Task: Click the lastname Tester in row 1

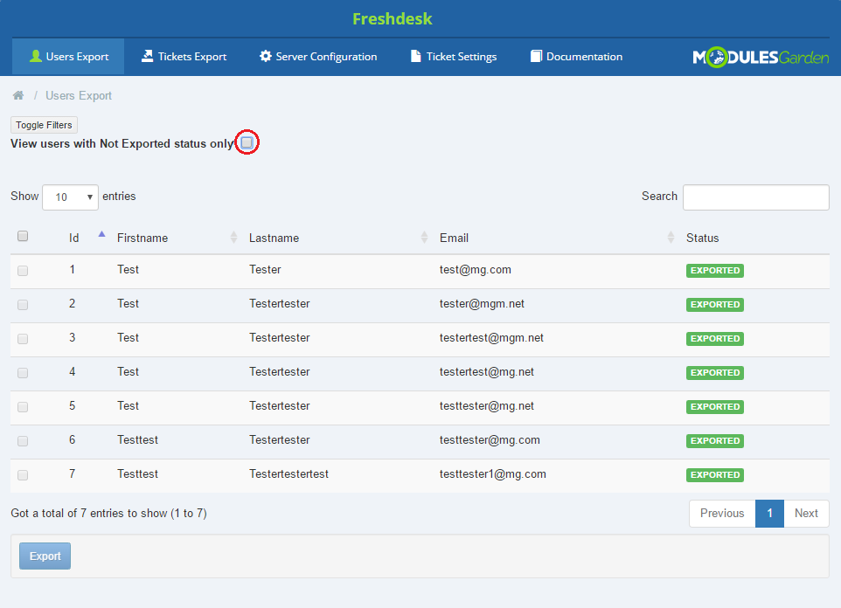Action: pos(265,270)
